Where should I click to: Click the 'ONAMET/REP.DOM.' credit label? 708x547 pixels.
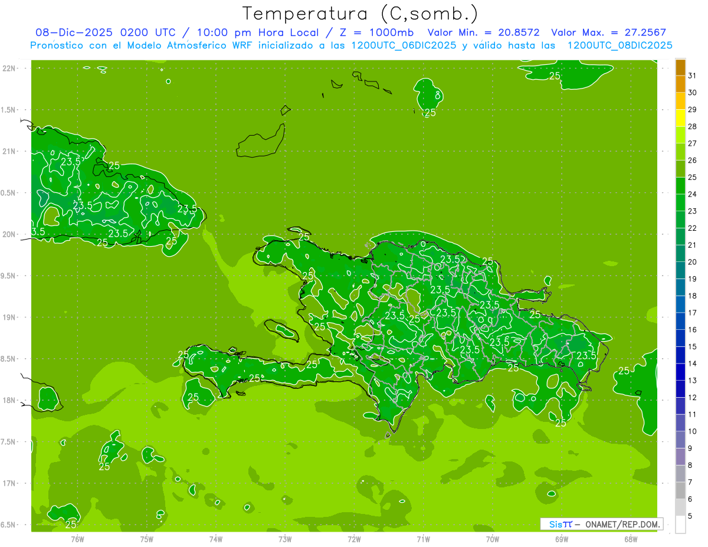621,524
